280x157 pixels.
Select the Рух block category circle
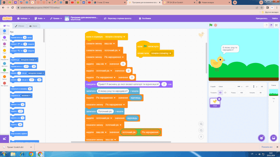pyautogui.click(x=4, y=31)
